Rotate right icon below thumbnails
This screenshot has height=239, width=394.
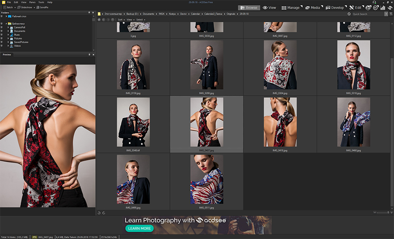[x=104, y=213]
